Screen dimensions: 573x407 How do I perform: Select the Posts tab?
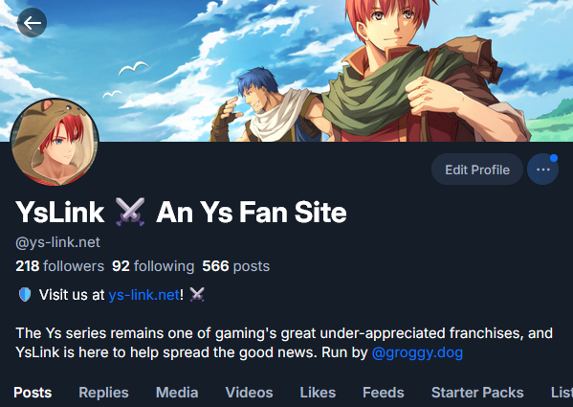33,393
